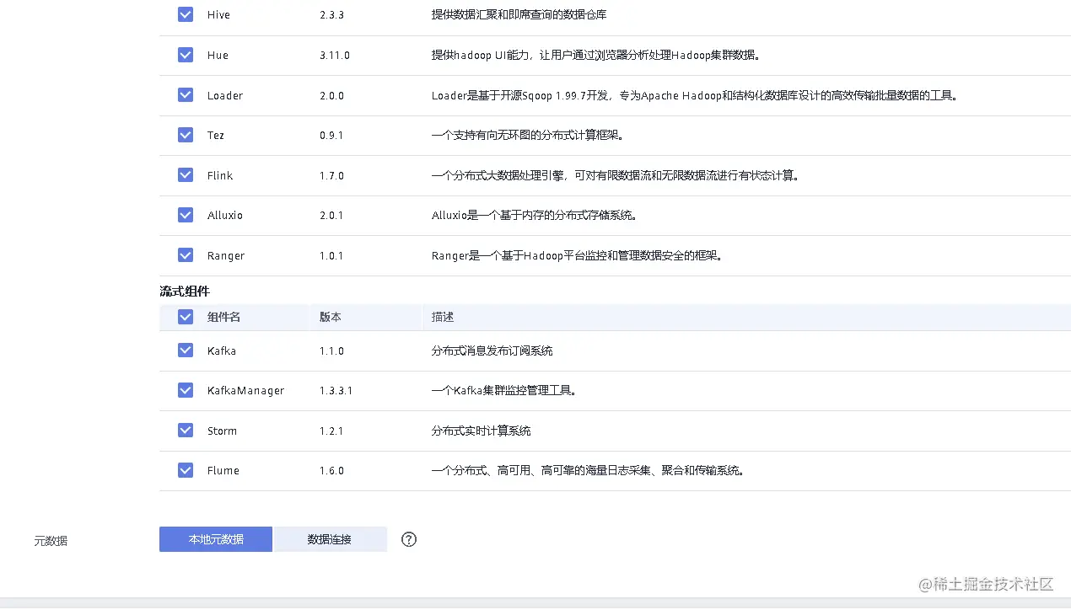Click Storm version 1.2.1

[331, 431]
